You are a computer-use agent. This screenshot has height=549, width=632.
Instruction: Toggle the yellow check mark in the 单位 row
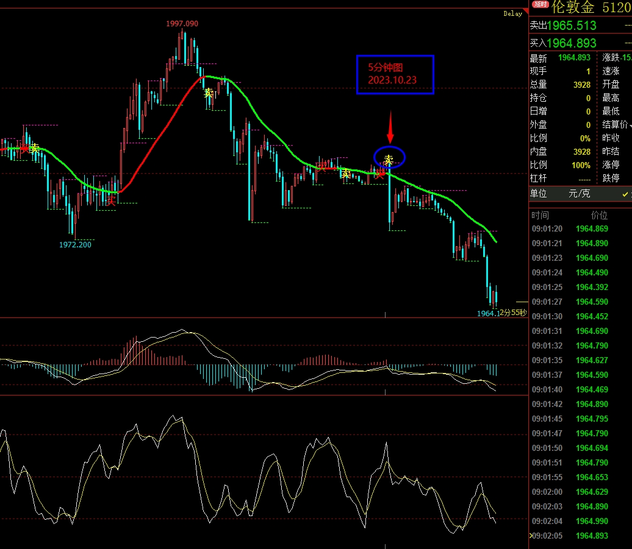pyautogui.click(x=625, y=194)
